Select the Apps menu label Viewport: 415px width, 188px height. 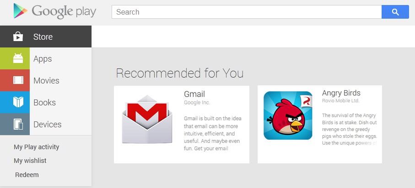(43, 59)
